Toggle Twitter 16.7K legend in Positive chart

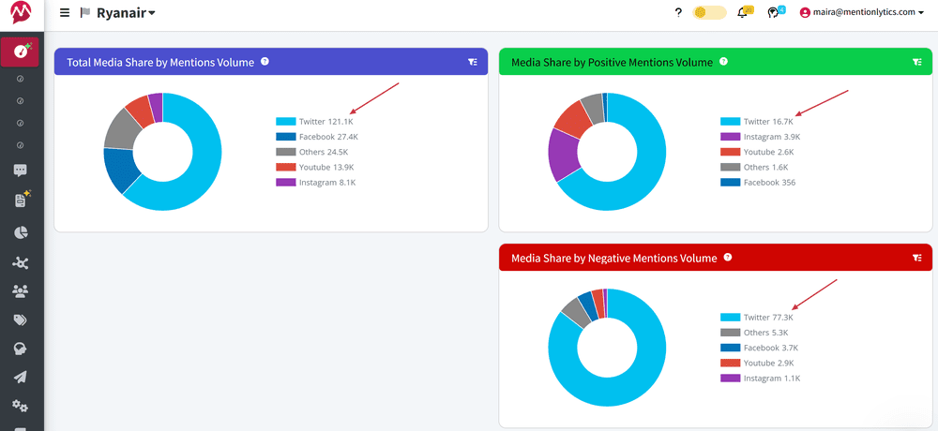pyautogui.click(x=757, y=122)
